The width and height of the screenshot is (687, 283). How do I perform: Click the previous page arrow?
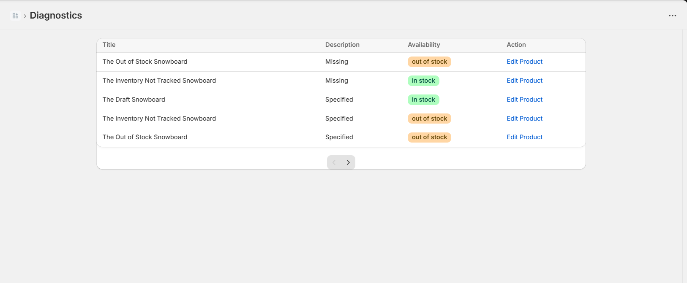tap(334, 162)
